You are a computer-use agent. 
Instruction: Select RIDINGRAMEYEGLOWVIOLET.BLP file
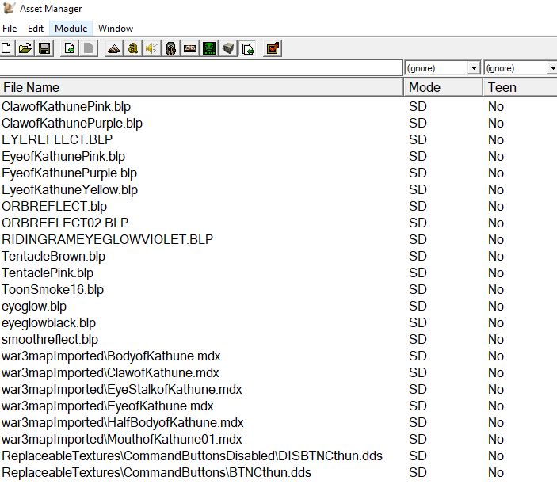pyautogui.click(x=107, y=240)
